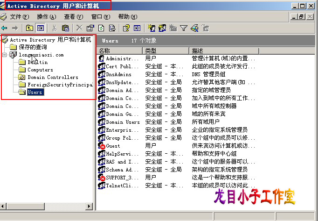This screenshot has height=221, width=318.
Task: Create a new user with toolbar icon
Action: click(x=152, y=28)
